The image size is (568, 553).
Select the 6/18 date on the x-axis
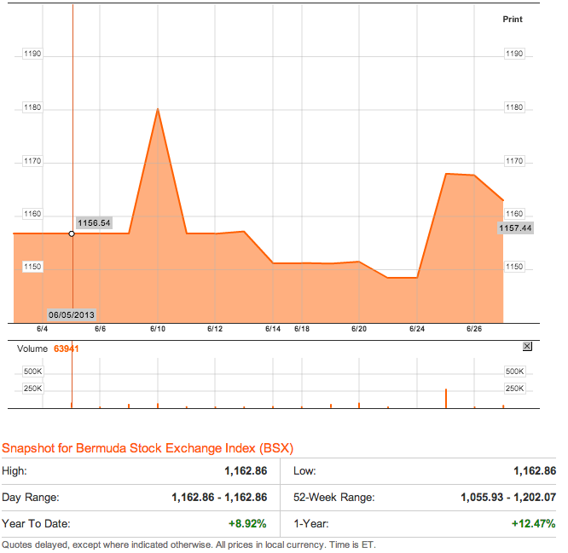pyautogui.click(x=302, y=328)
